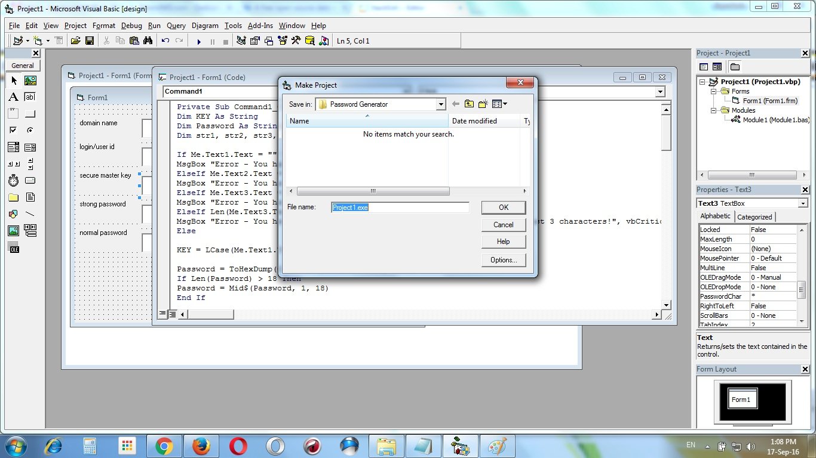The width and height of the screenshot is (816, 458).
Task: Select the DirListBox folder tool
Action: coord(14,197)
